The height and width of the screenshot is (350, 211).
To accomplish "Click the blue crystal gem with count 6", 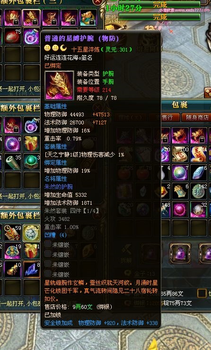I will pos(199,173).
